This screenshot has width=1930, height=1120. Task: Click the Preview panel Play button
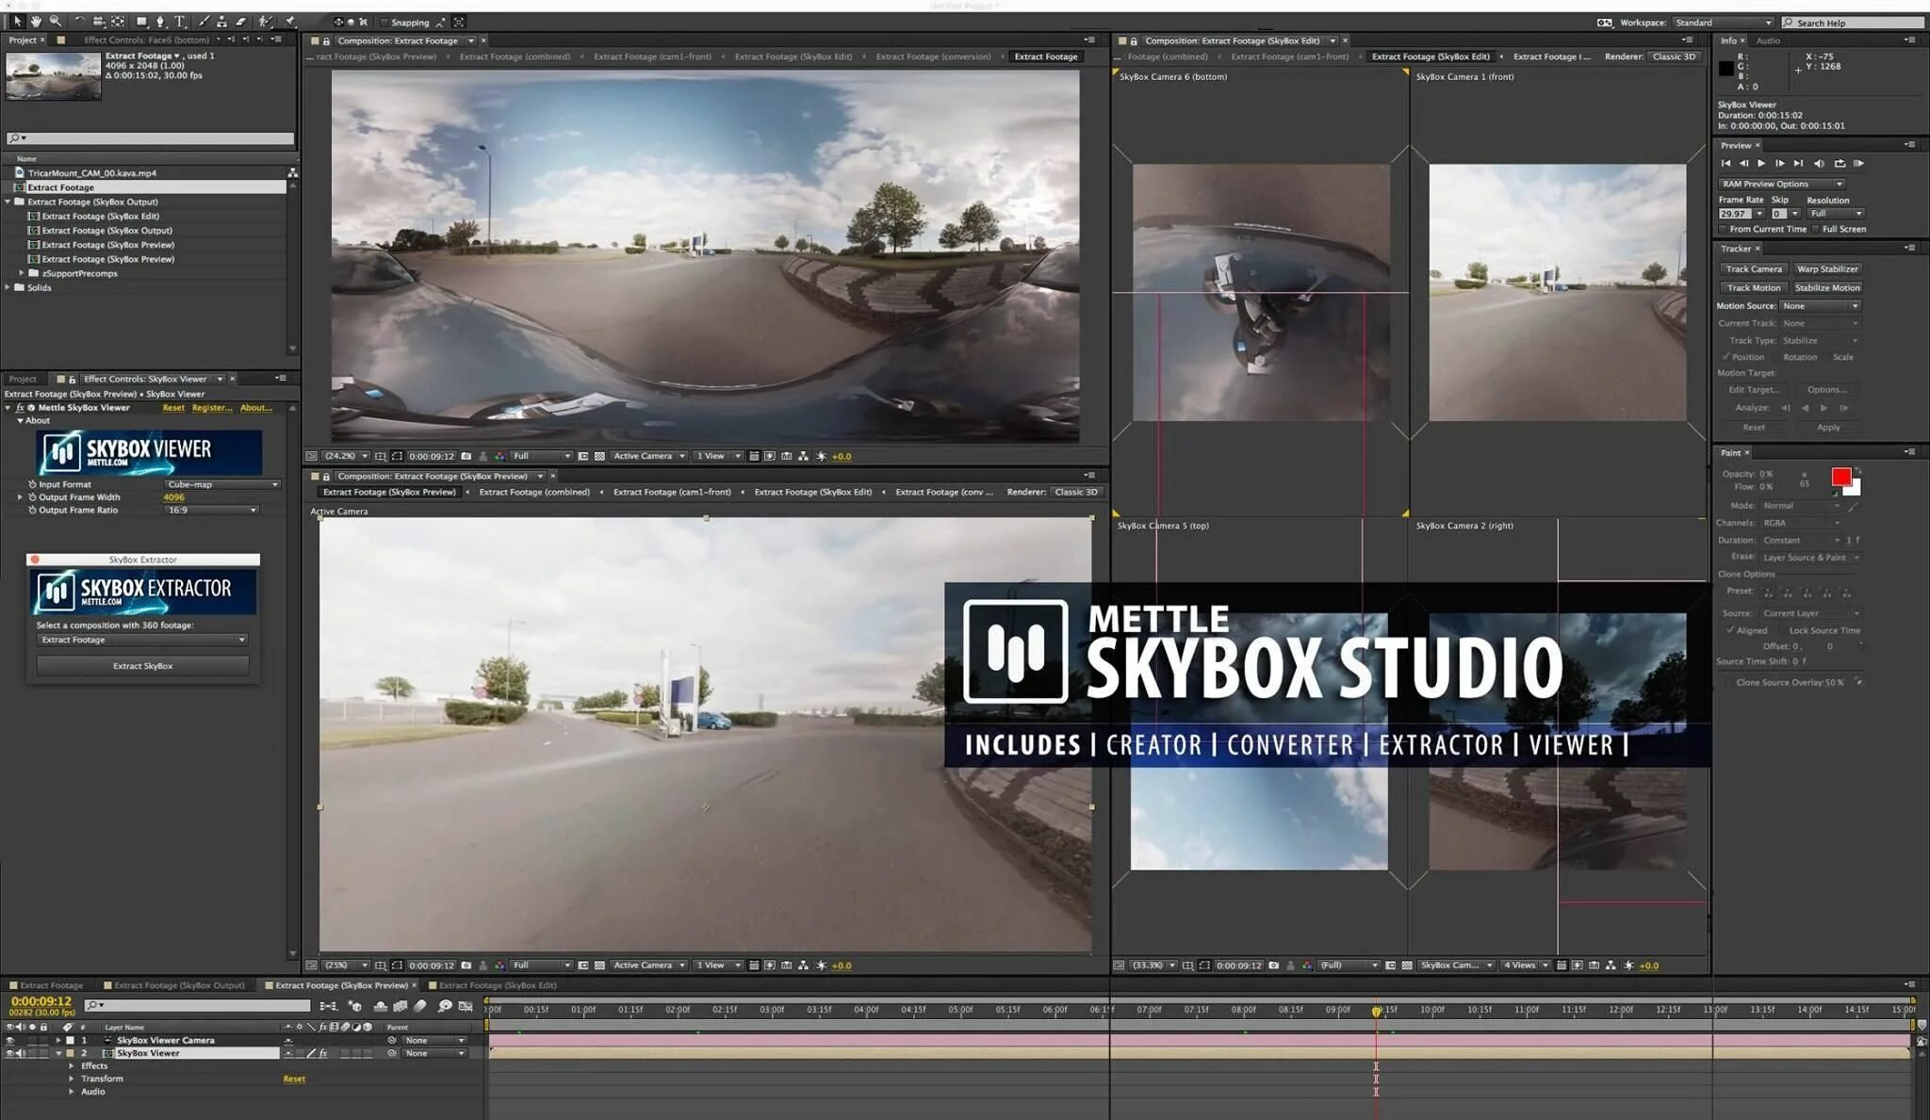[x=1761, y=163]
